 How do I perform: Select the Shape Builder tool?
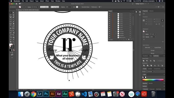point(11,30)
